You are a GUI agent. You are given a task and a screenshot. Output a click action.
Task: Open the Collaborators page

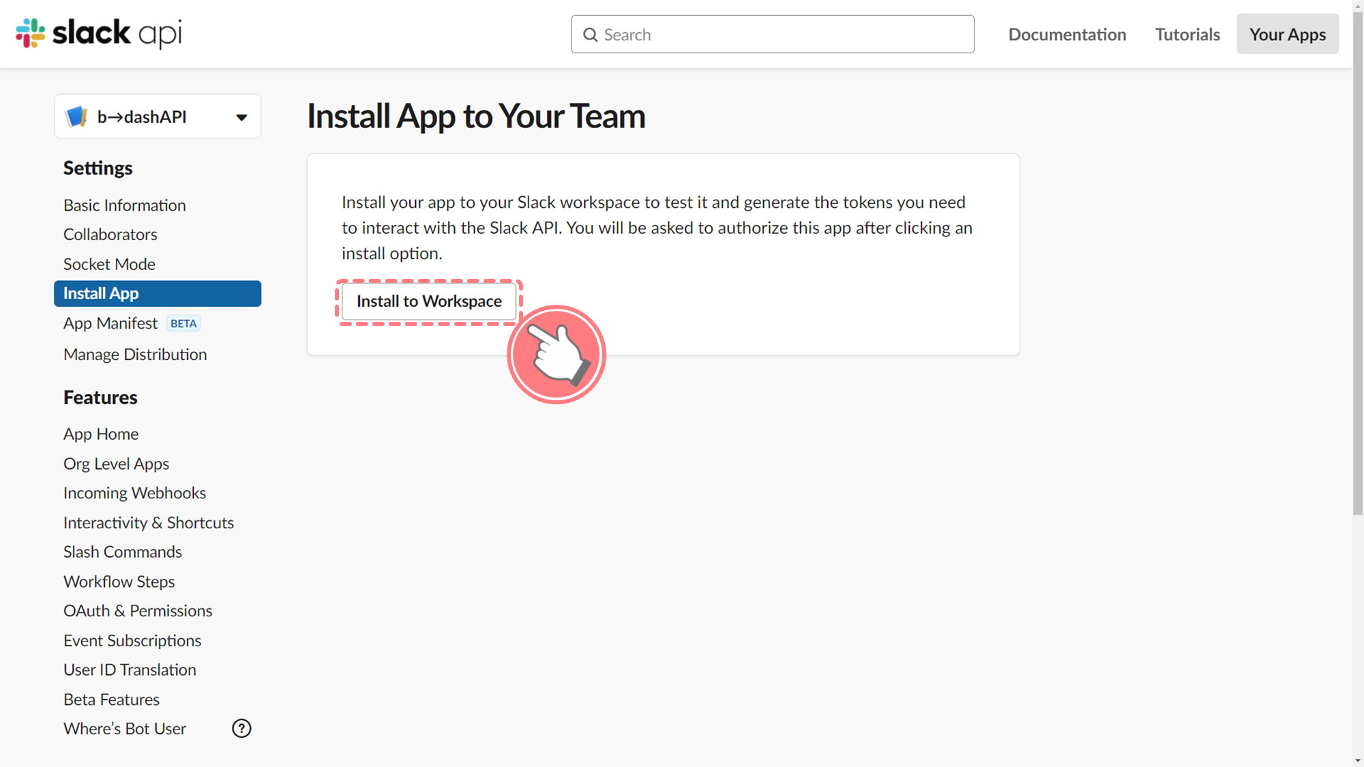click(110, 235)
